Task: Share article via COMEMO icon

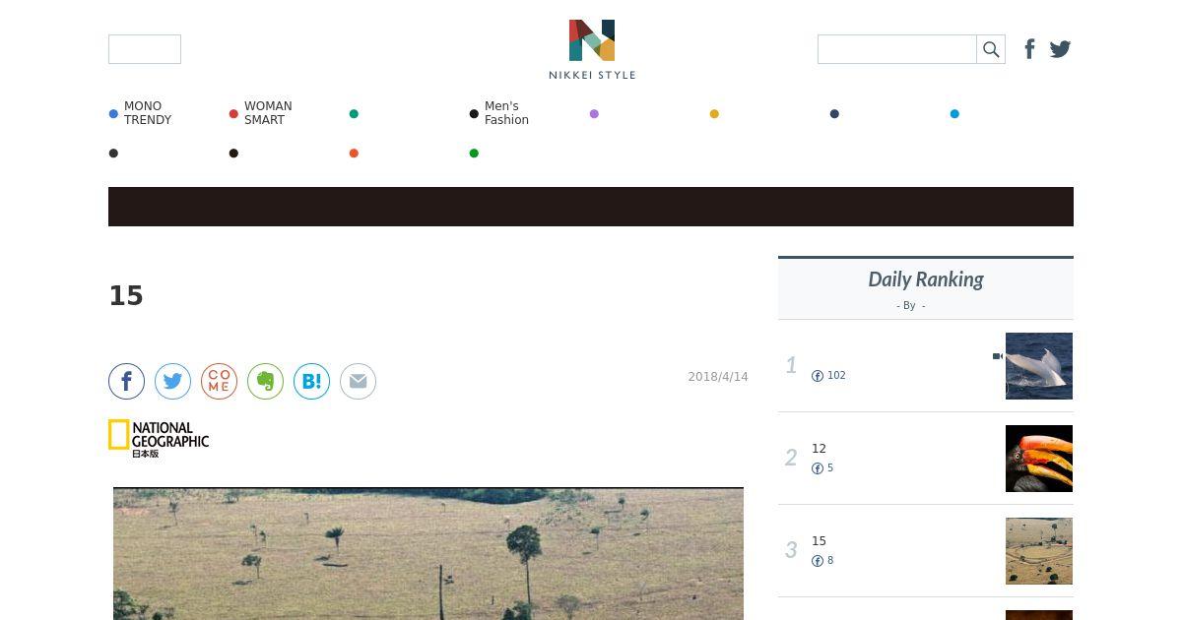Action: [219, 381]
